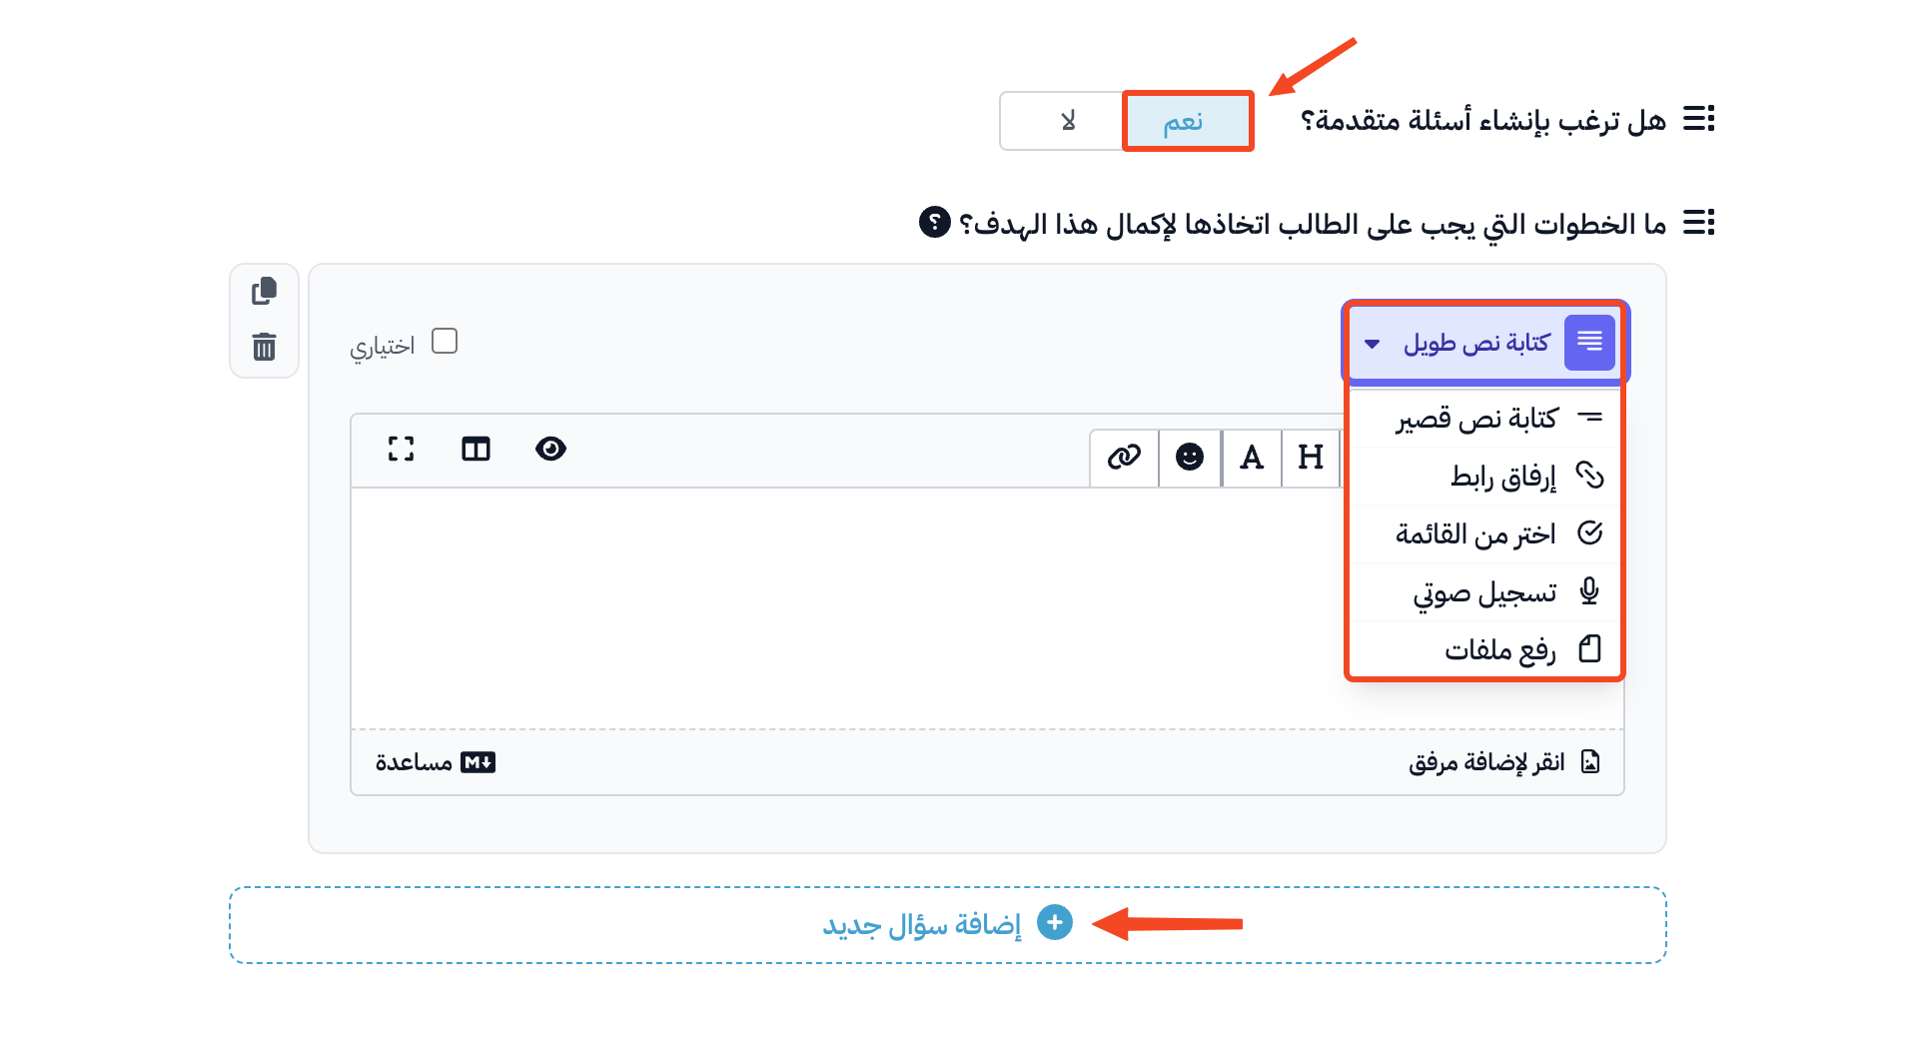Select لا for advanced questions
Image resolution: width=1924 pixels, height=1047 pixels.
(1063, 121)
